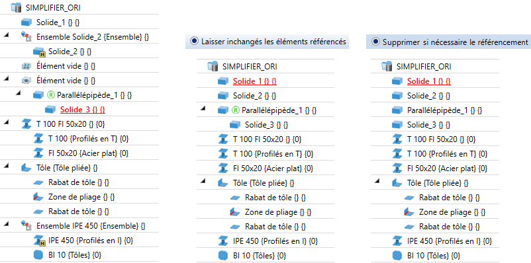
Task: Click Zone de pliage icon in left tree
Action: [38, 196]
